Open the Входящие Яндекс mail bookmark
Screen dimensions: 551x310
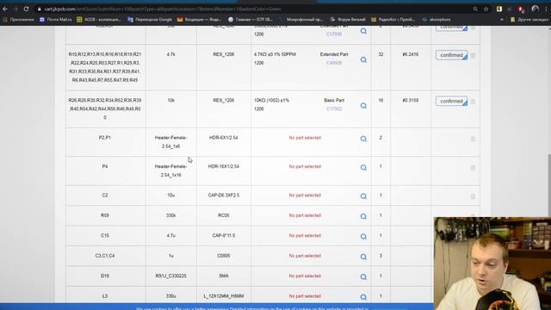[x=199, y=20]
